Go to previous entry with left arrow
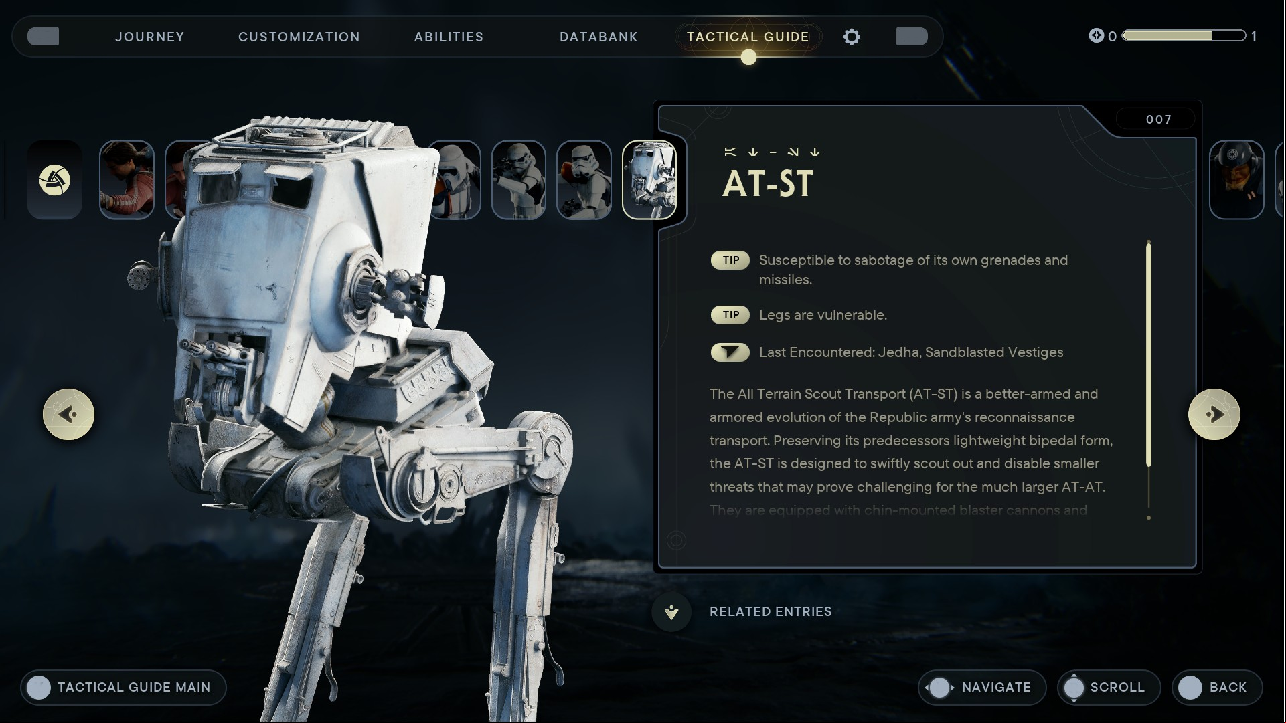 click(68, 415)
